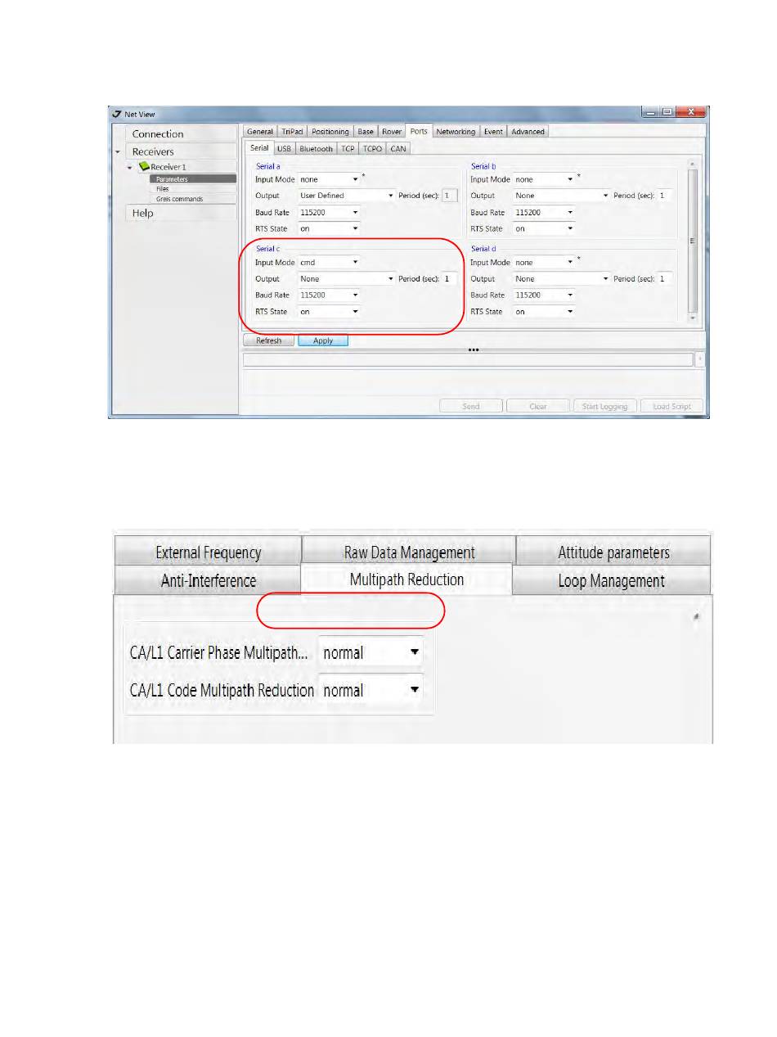Open Serial b Baud Rate dropdown
This screenshot has height=1037, width=777.
tap(544, 213)
